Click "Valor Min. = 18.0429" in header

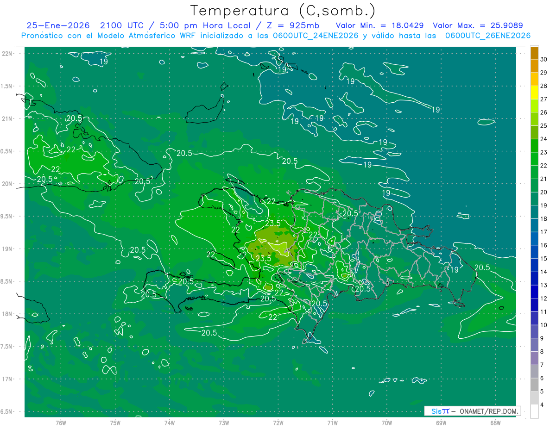click(x=379, y=25)
